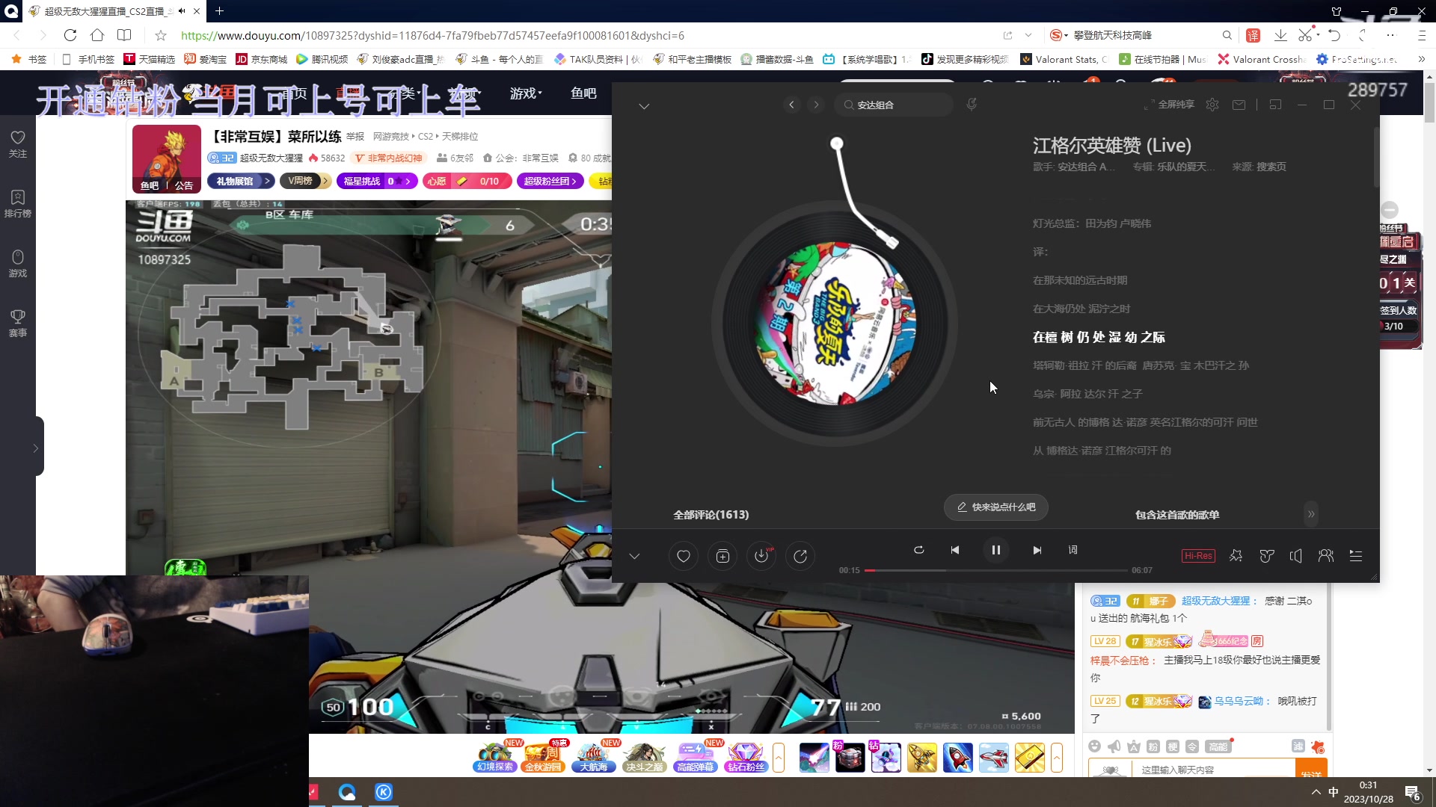Open 全部评论(1613) comments
Image resolution: width=1436 pixels, height=807 pixels.
click(x=711, y=515)
